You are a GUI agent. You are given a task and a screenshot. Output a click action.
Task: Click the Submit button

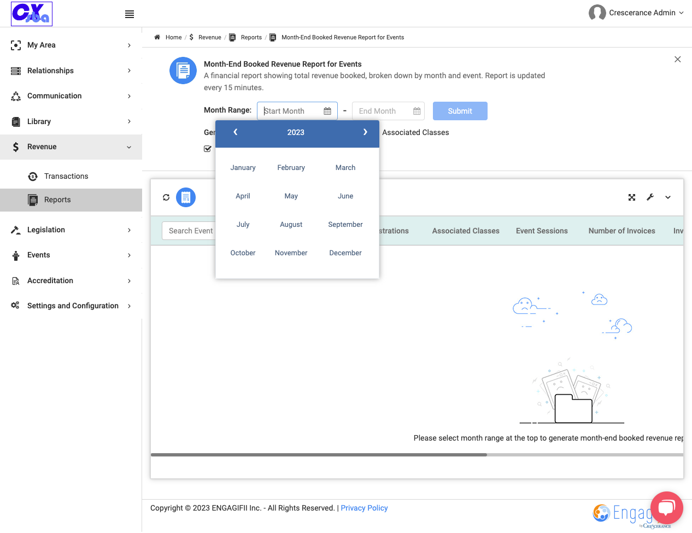click(x=460, y=111)
